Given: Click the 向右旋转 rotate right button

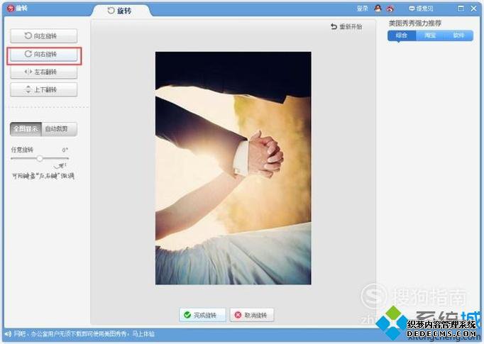Looking at the screenshot, I should [43, 55].
